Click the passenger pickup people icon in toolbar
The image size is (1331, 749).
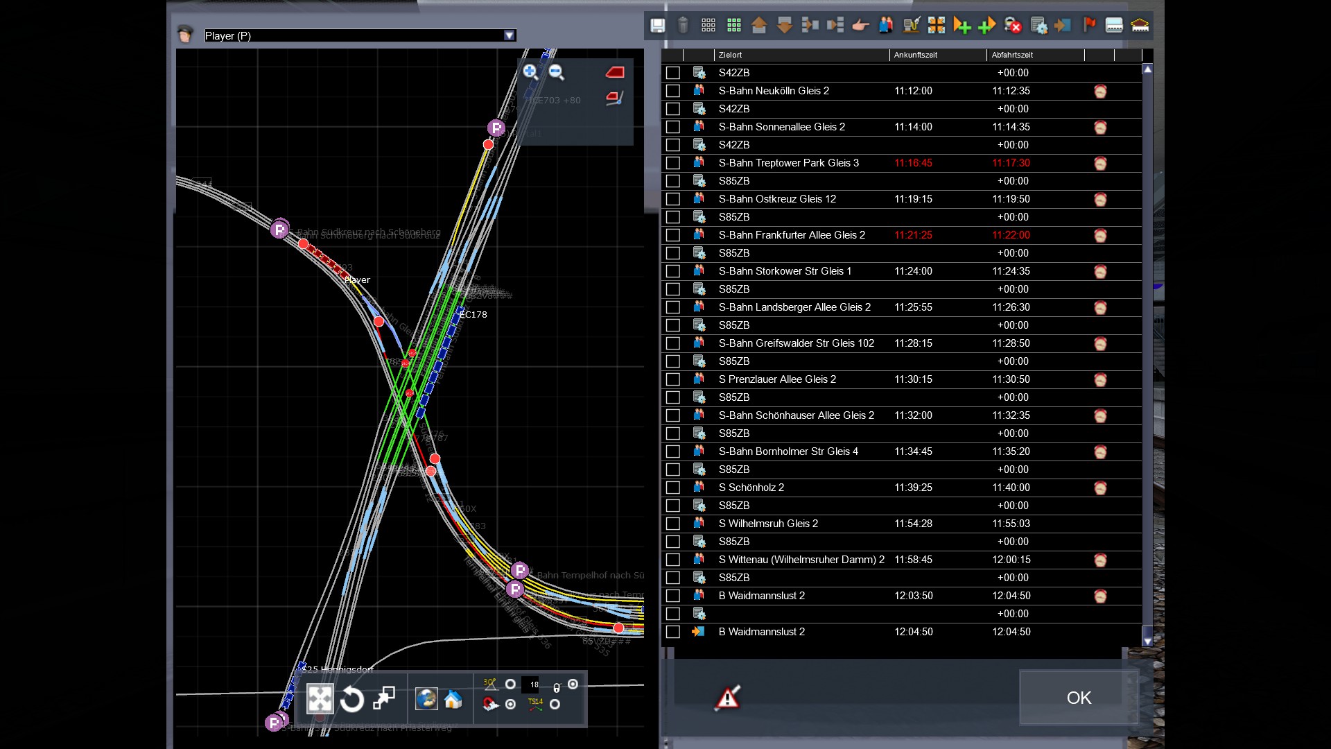[x=885, y=26]
